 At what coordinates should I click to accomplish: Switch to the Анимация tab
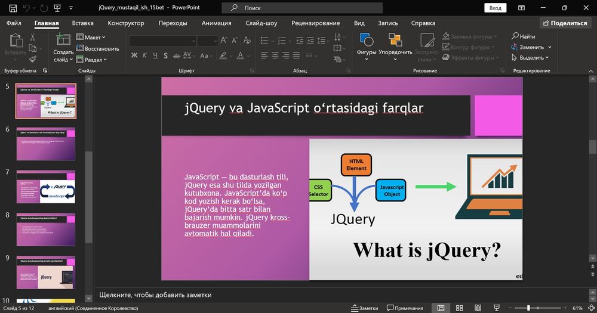(216, 23)
